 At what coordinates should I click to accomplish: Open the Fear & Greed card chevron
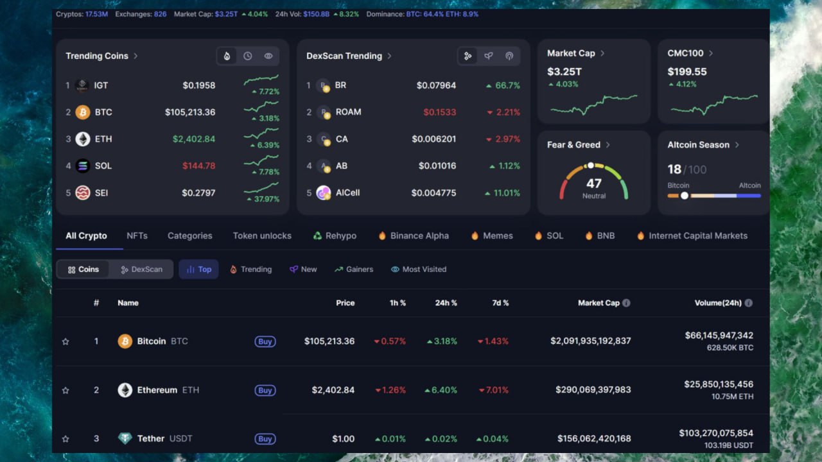pyautogui.click(x=608, y=145)
